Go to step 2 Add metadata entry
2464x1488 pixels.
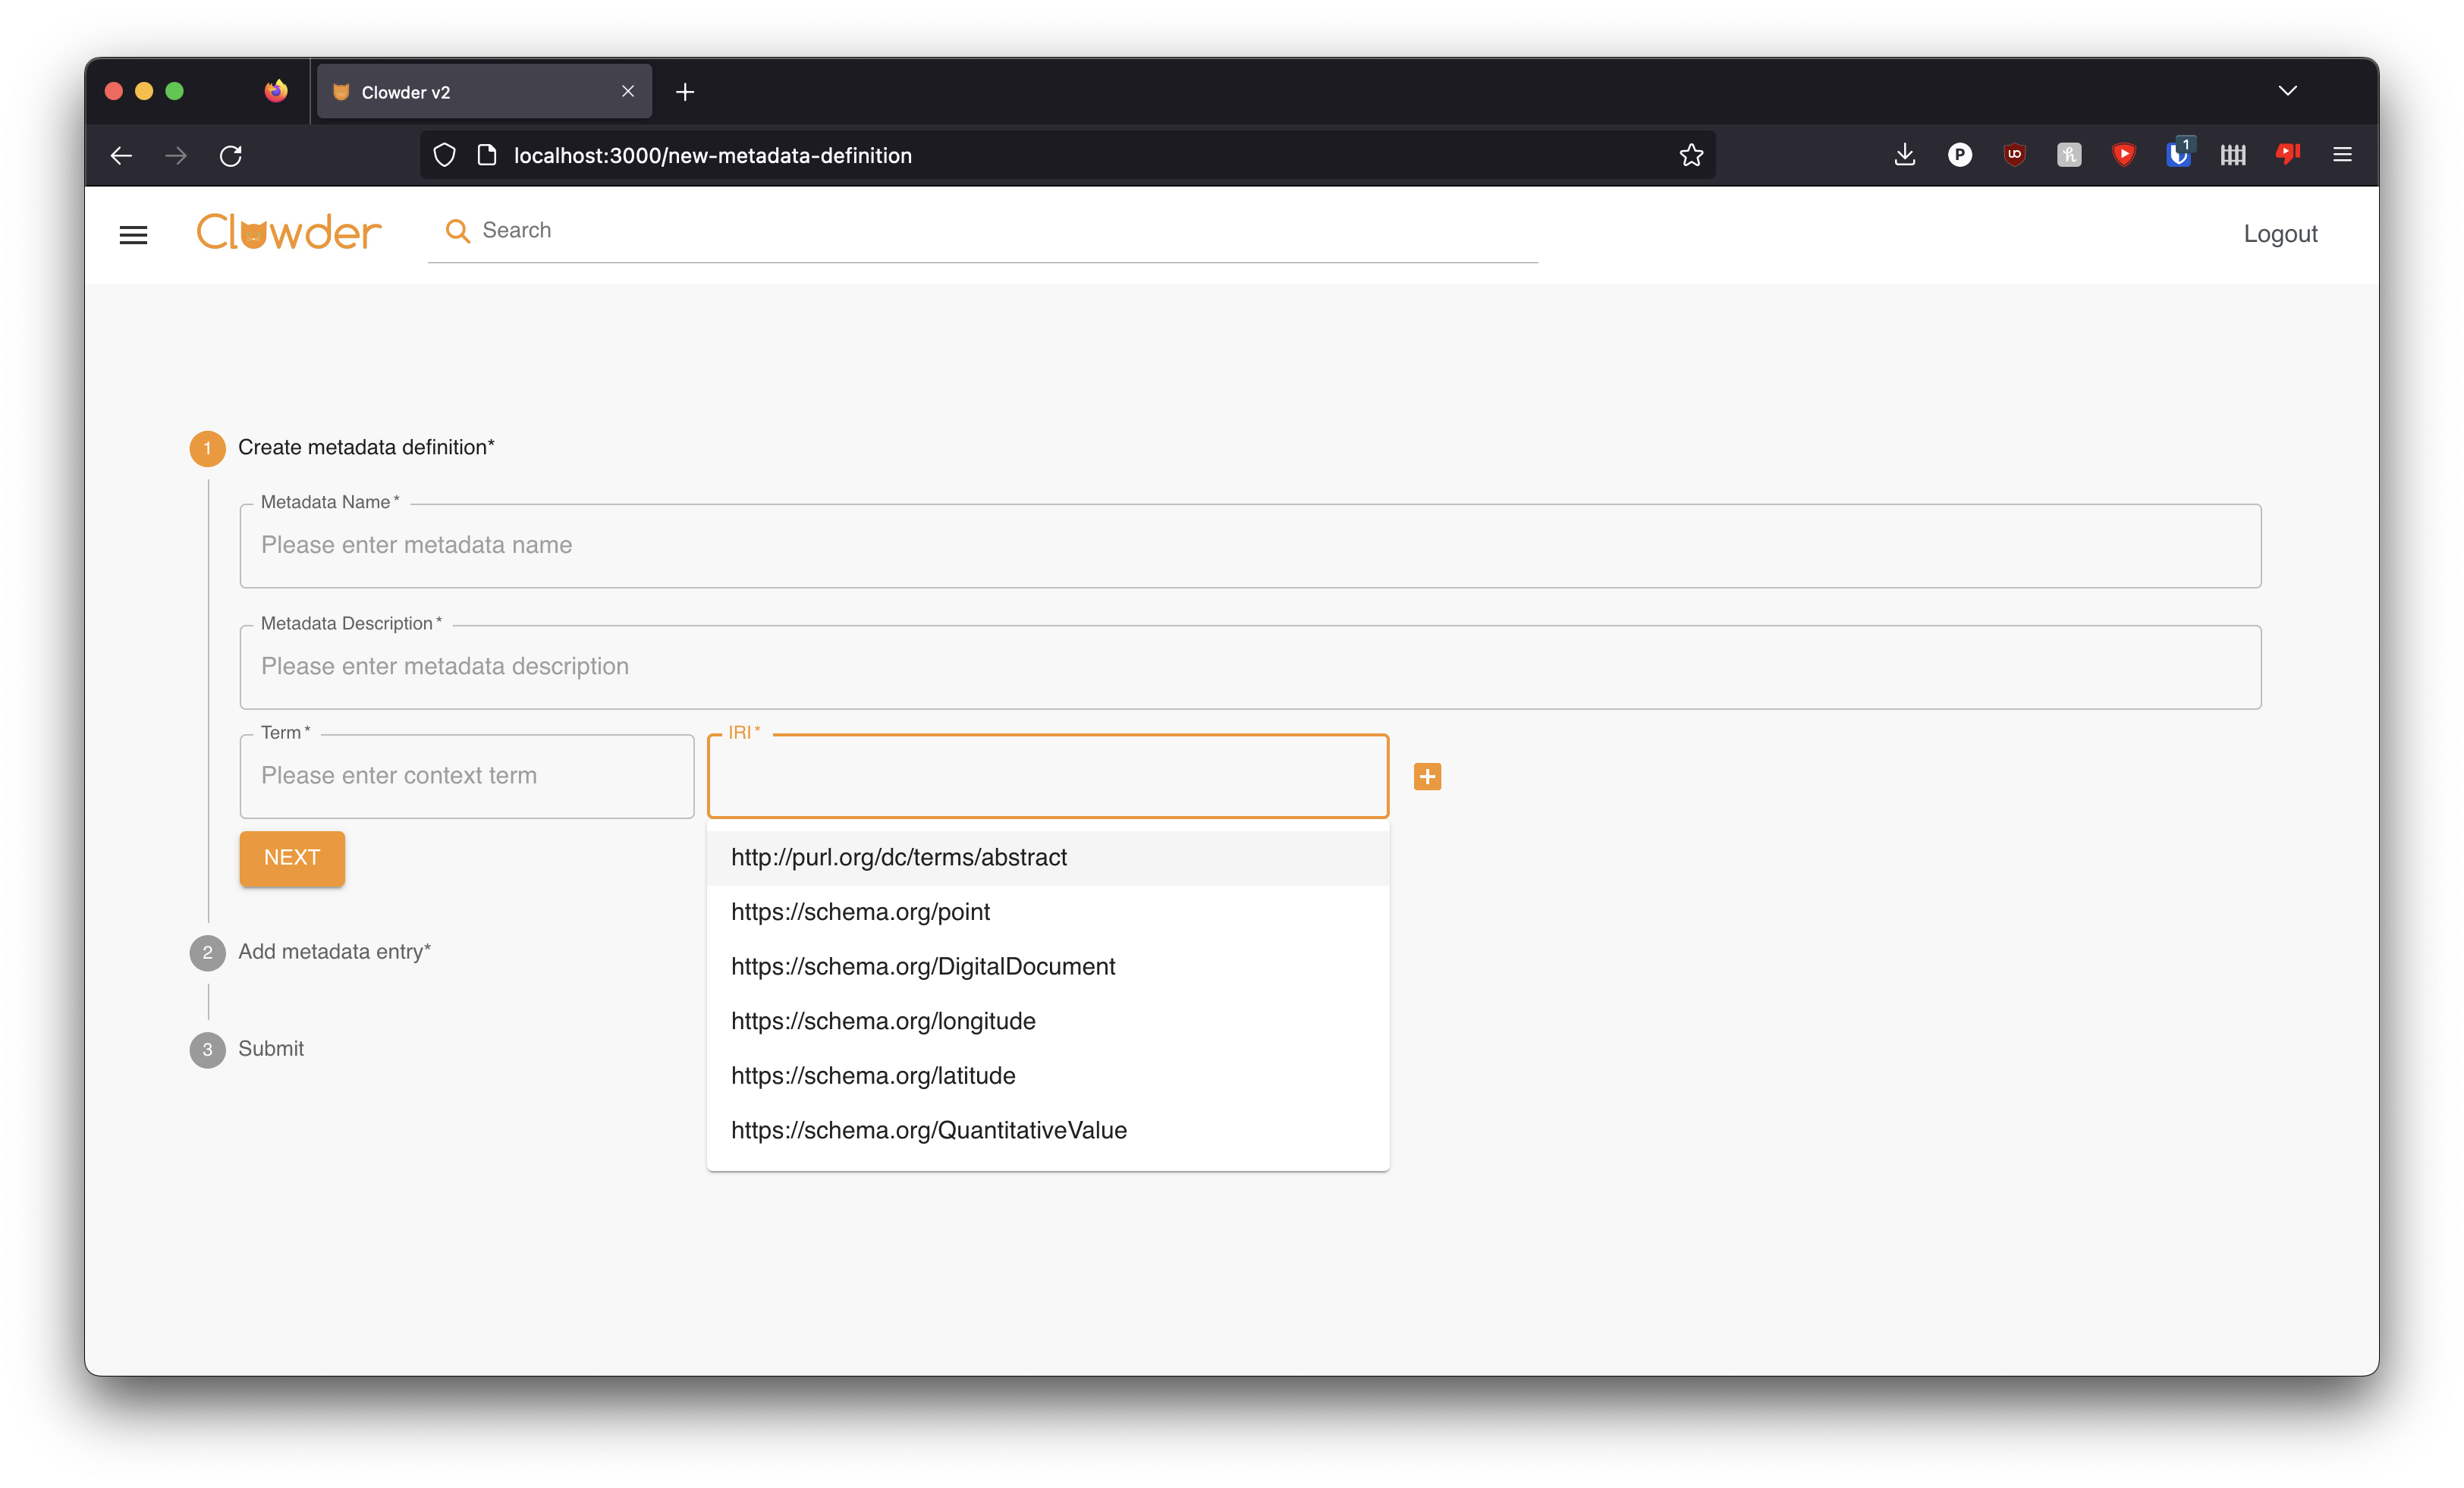(x=333, y=951)
